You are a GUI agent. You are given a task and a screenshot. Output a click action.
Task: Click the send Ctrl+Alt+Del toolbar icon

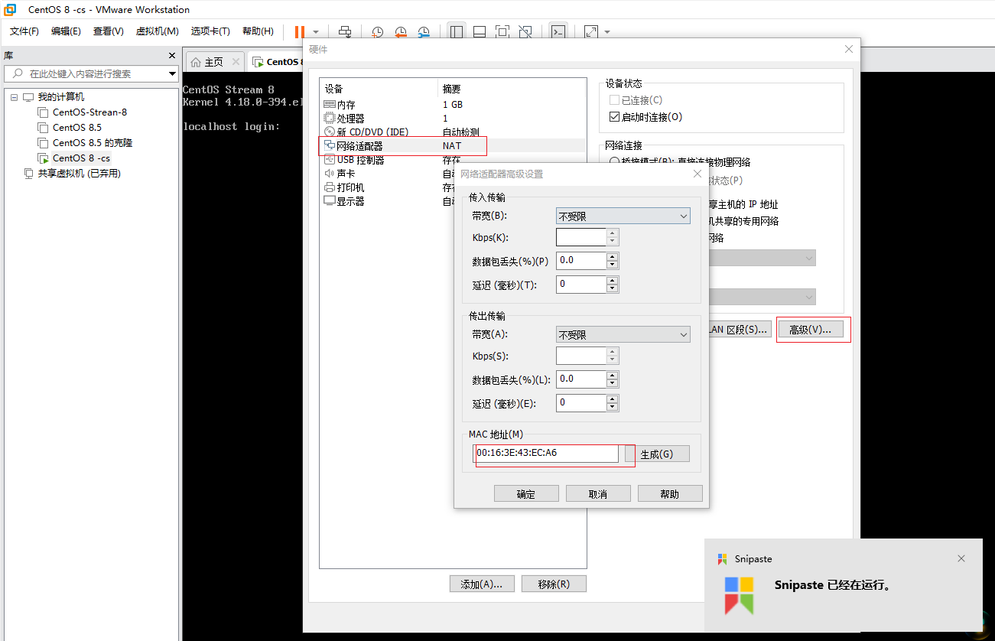[x=345, y=31]
